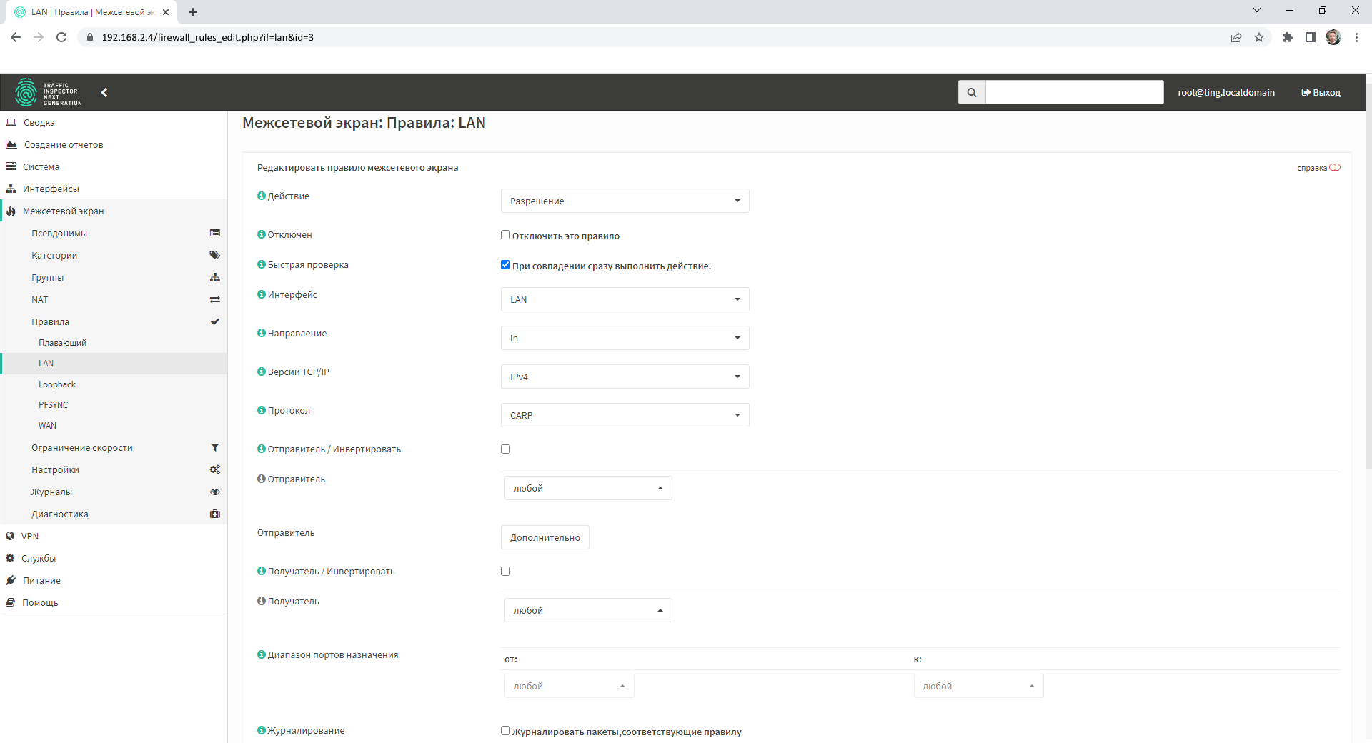Click the magnifier search icon in header
This screenshot has height=743, width=1372.
pyautogui.click(x=971, y=92)
